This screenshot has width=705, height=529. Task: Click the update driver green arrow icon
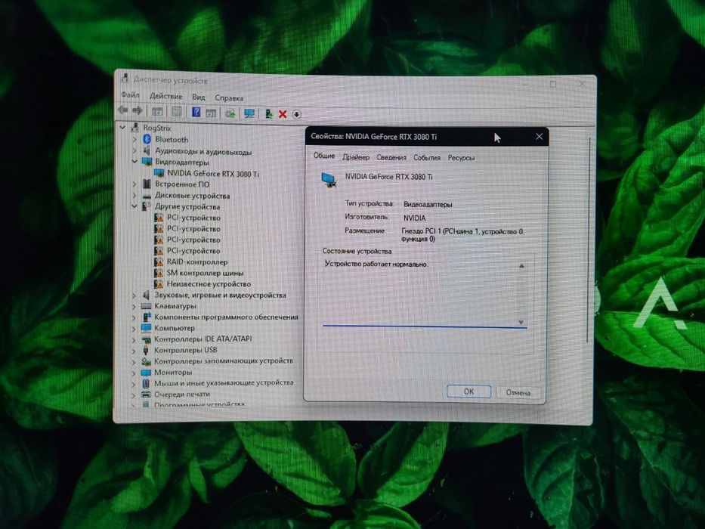pyautogui.click(x=269, y=113)
